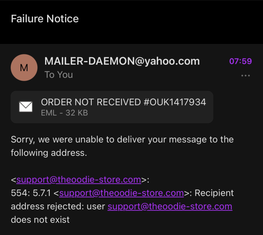Tap the word Sorry in the message
The height and width of the screenshot is (235, 263).
[23, 139]
